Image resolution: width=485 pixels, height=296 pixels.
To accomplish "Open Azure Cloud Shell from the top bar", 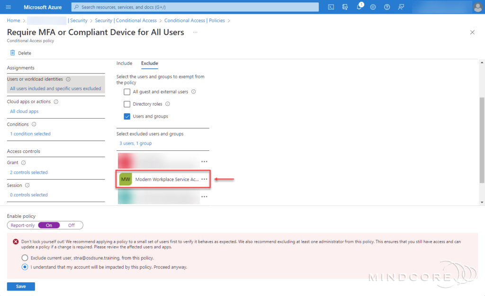I will tap(331, 7).
